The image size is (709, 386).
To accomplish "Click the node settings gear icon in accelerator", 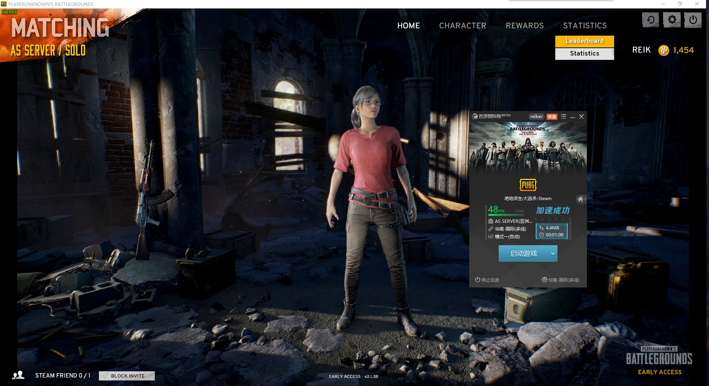I will click(544, 280).
